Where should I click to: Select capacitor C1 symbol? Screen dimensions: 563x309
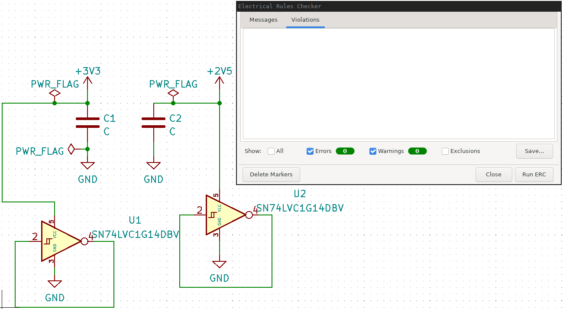pyautogui.click(x=87, y=123)
